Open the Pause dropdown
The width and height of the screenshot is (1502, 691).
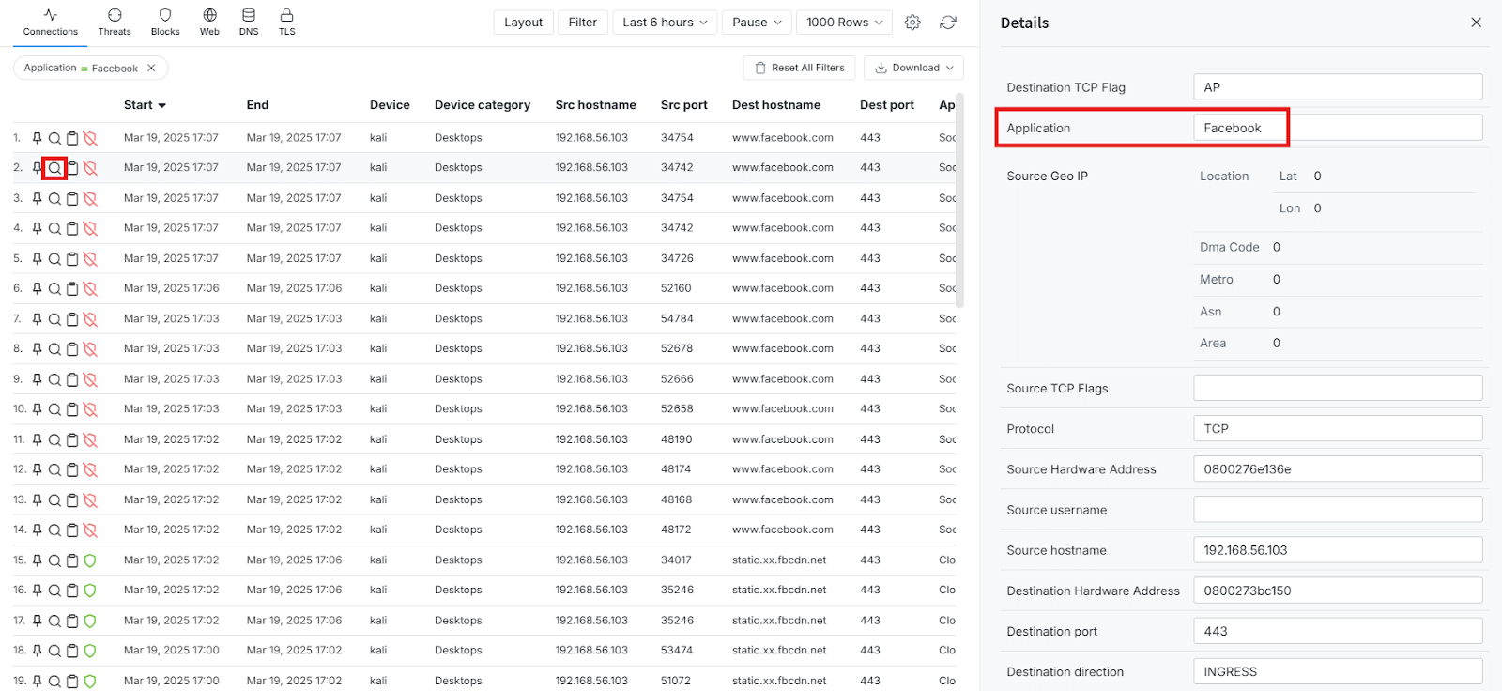click(757, 23)
